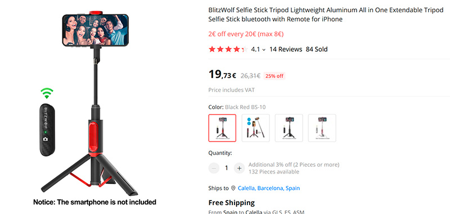Click the red star rating icons

click(x=228, y=49)
